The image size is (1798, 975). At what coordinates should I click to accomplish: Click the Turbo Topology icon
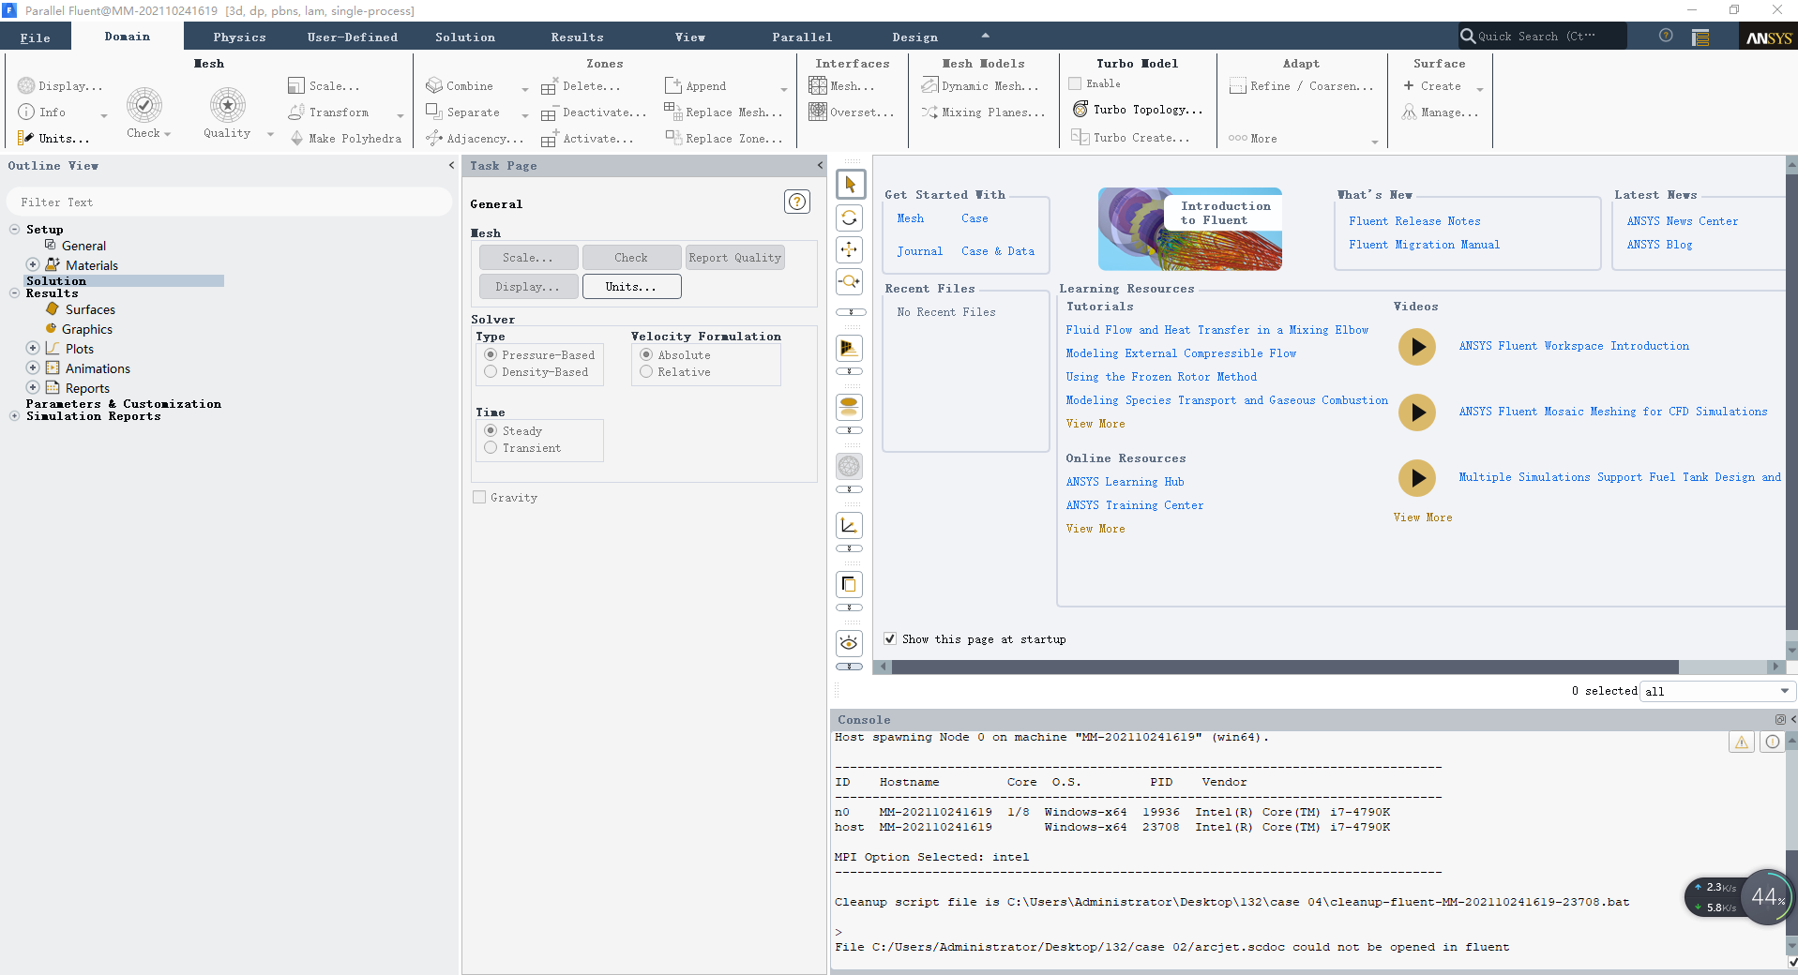(x=1080, y=110)
